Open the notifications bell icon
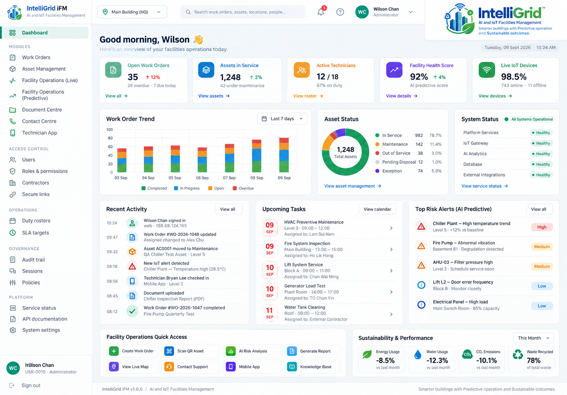This screenshot has height=395, width=567. pos(321,12)
